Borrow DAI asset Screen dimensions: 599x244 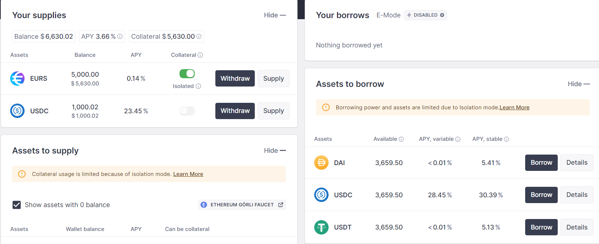pyautogui.click(x=541, y=163)
